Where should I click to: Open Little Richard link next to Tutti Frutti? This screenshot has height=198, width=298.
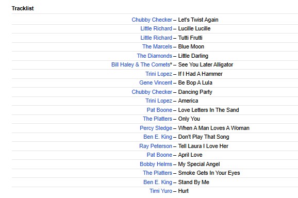156,38
